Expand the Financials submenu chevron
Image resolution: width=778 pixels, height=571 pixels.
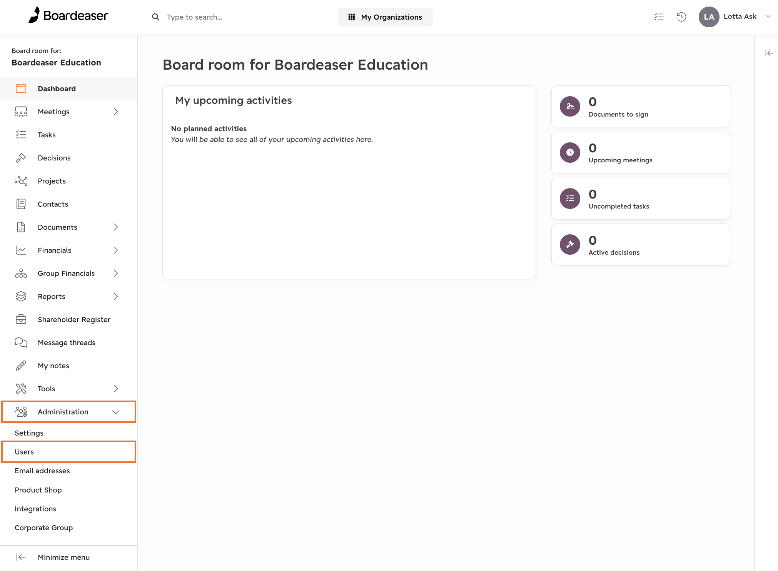(116, 250)
